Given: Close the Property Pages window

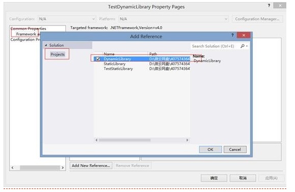Looking at the screenshot, I should [280, 6].
